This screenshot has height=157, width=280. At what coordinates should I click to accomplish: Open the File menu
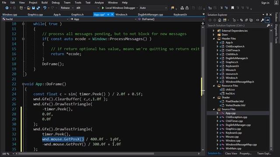(x=4, y=3)
